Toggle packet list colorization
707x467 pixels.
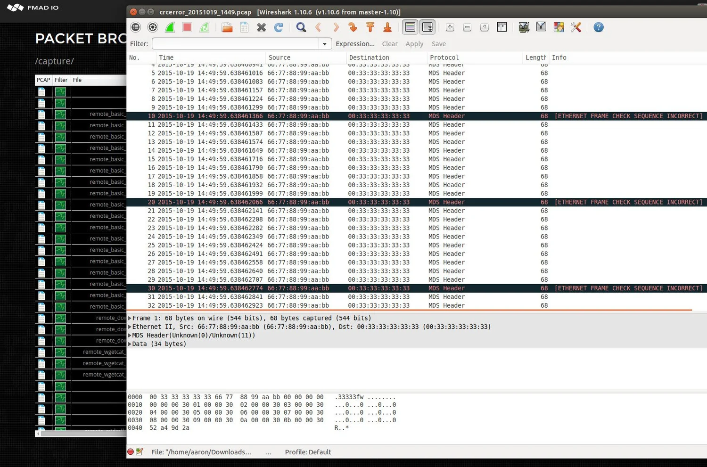[x=410, y=27]
